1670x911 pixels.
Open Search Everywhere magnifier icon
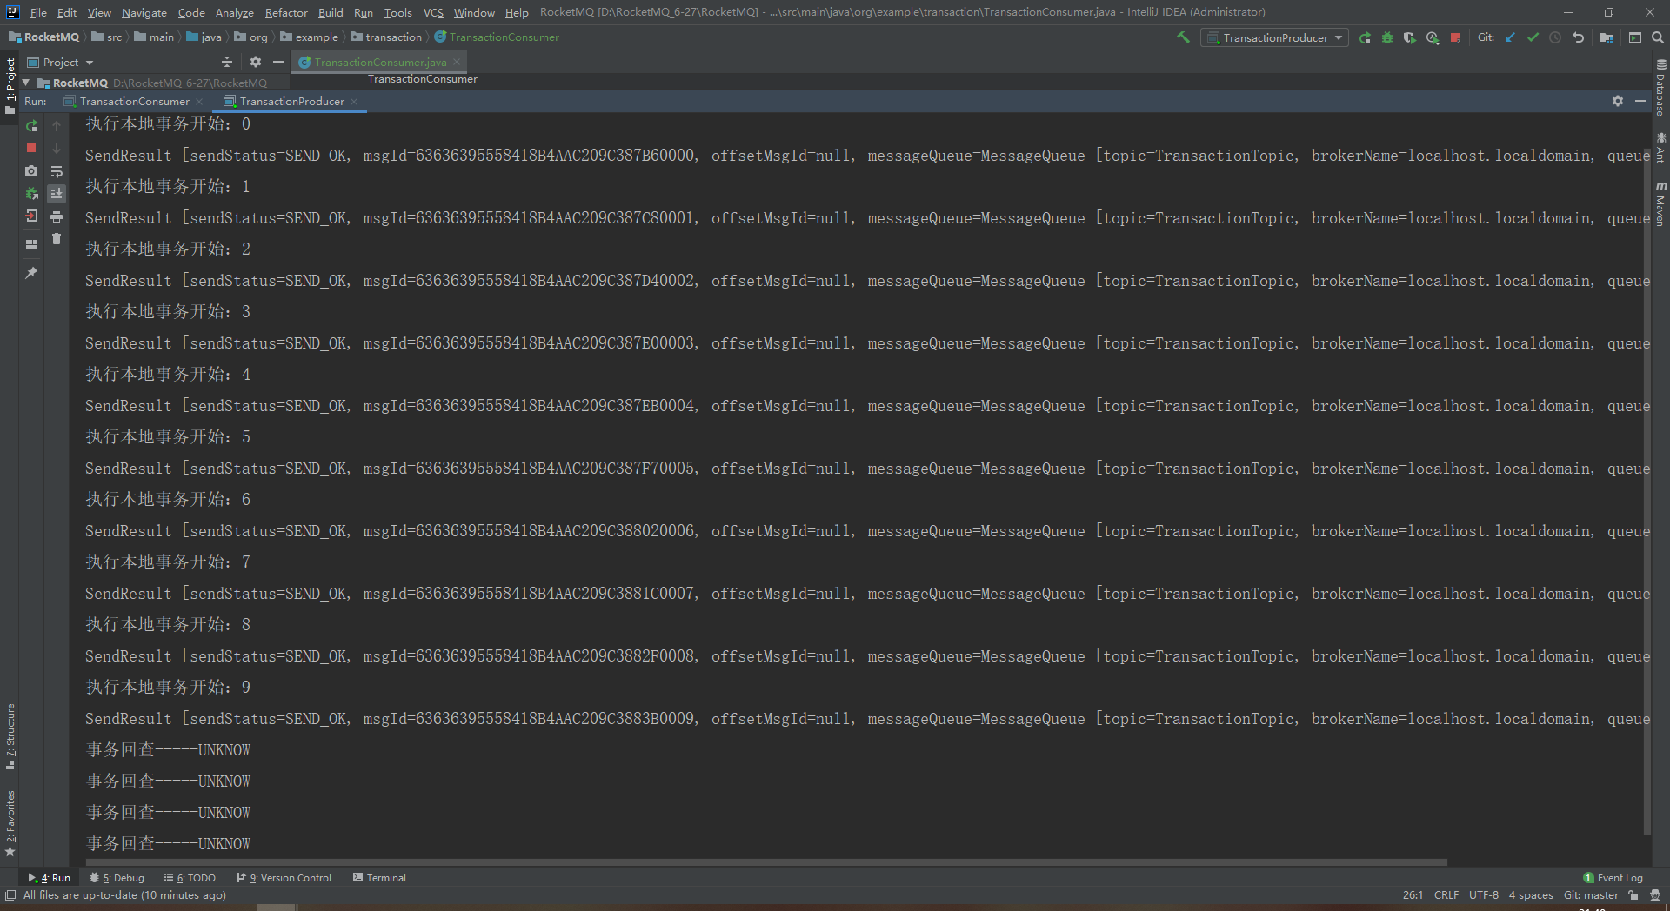1658,37
